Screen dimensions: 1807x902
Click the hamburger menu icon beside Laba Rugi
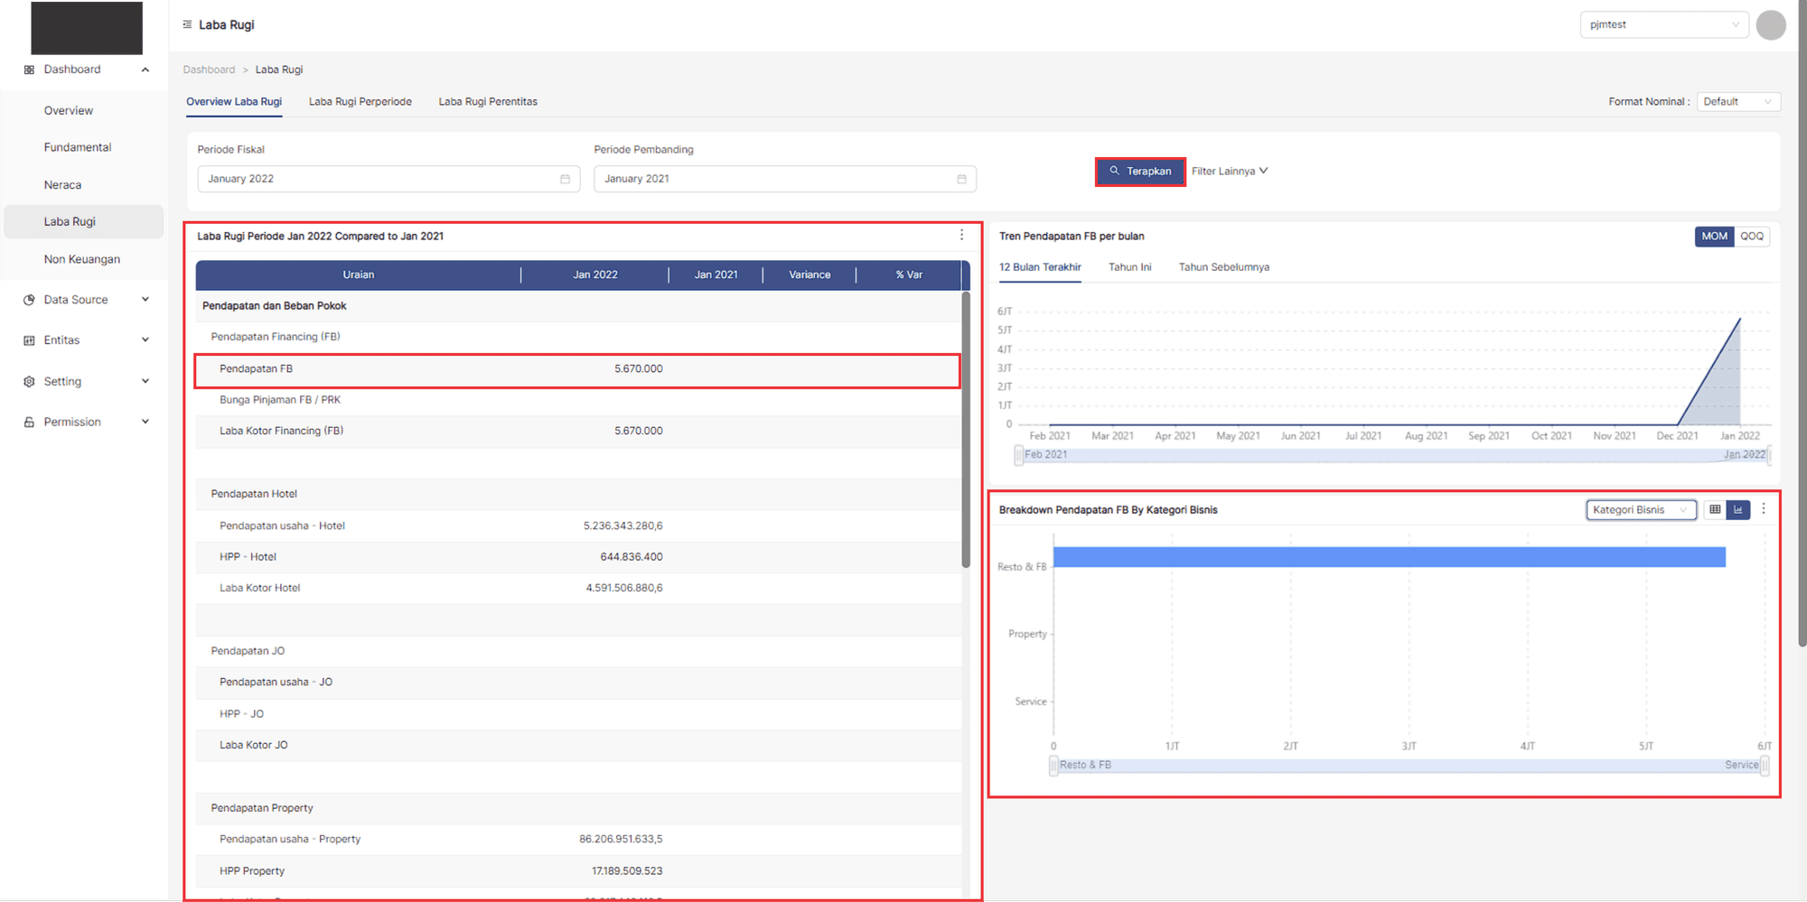click(187, 24)
